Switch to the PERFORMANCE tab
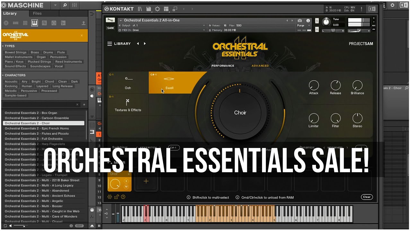 (223, 66)
